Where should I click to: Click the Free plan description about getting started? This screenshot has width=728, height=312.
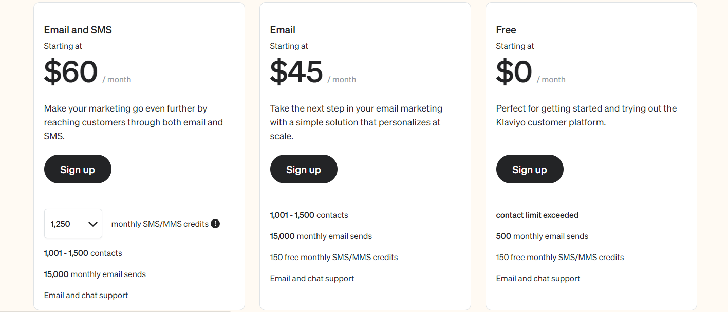(587, 116)
